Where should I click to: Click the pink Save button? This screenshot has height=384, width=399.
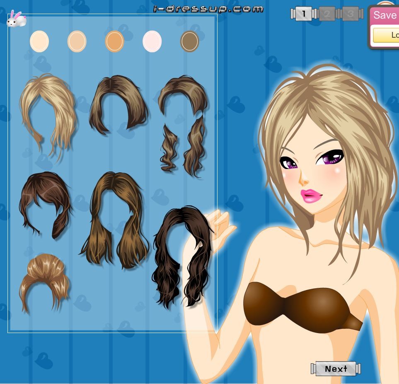(385, 15)
